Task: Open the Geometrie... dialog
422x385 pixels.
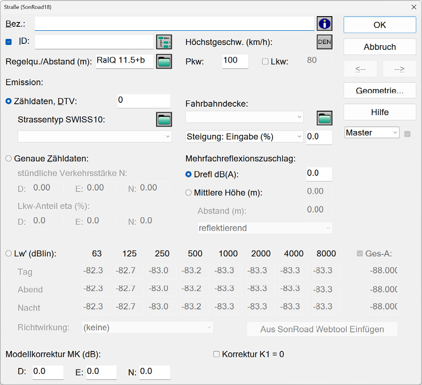Action: click(380, 91)
